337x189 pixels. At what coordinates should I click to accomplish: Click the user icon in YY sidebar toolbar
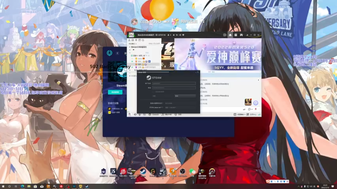pos(129,40)
